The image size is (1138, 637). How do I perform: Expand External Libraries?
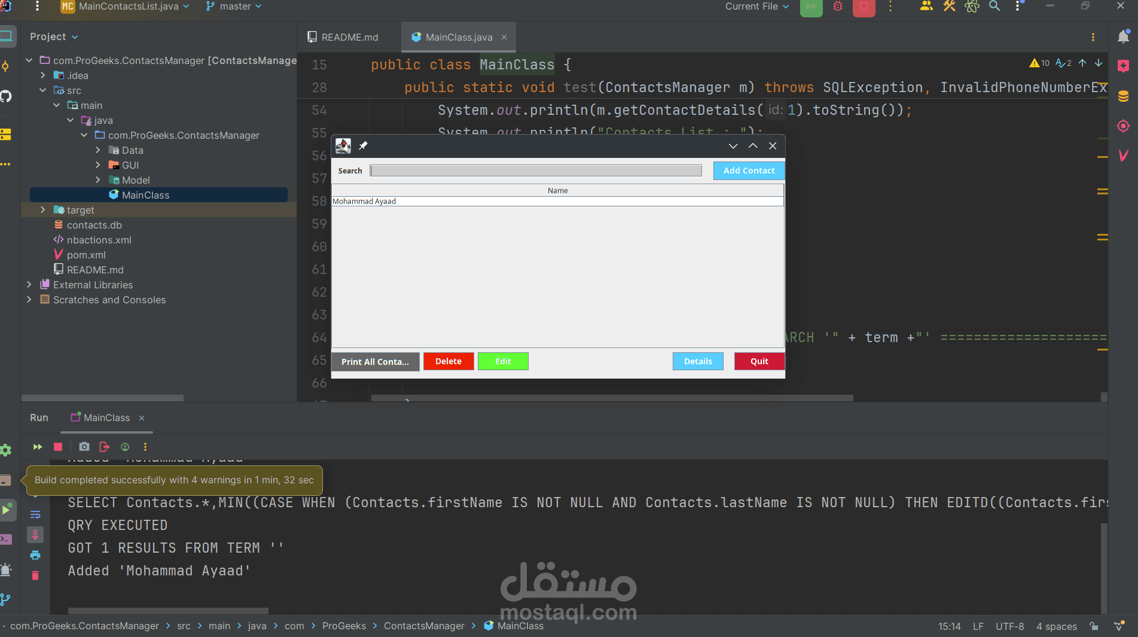click(29, 285)
